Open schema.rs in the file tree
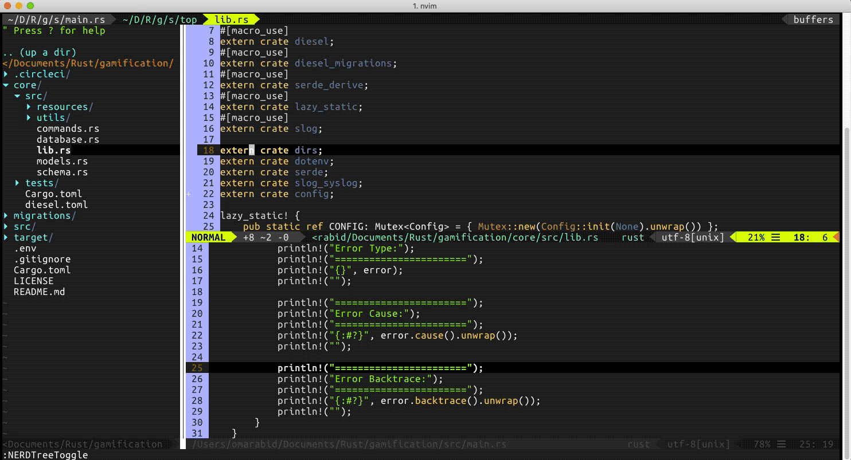This screenshot has width=851, height=460. click(62, 172)
